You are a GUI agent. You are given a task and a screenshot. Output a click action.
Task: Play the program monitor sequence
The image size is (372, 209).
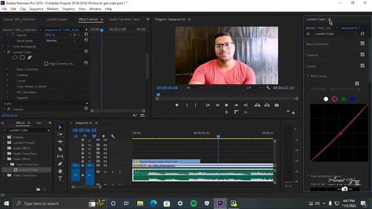(227, 105)
